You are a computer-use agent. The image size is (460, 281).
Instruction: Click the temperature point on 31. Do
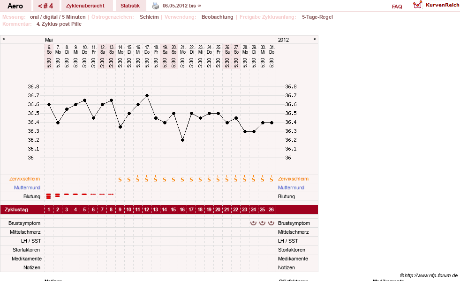[271, 123]
